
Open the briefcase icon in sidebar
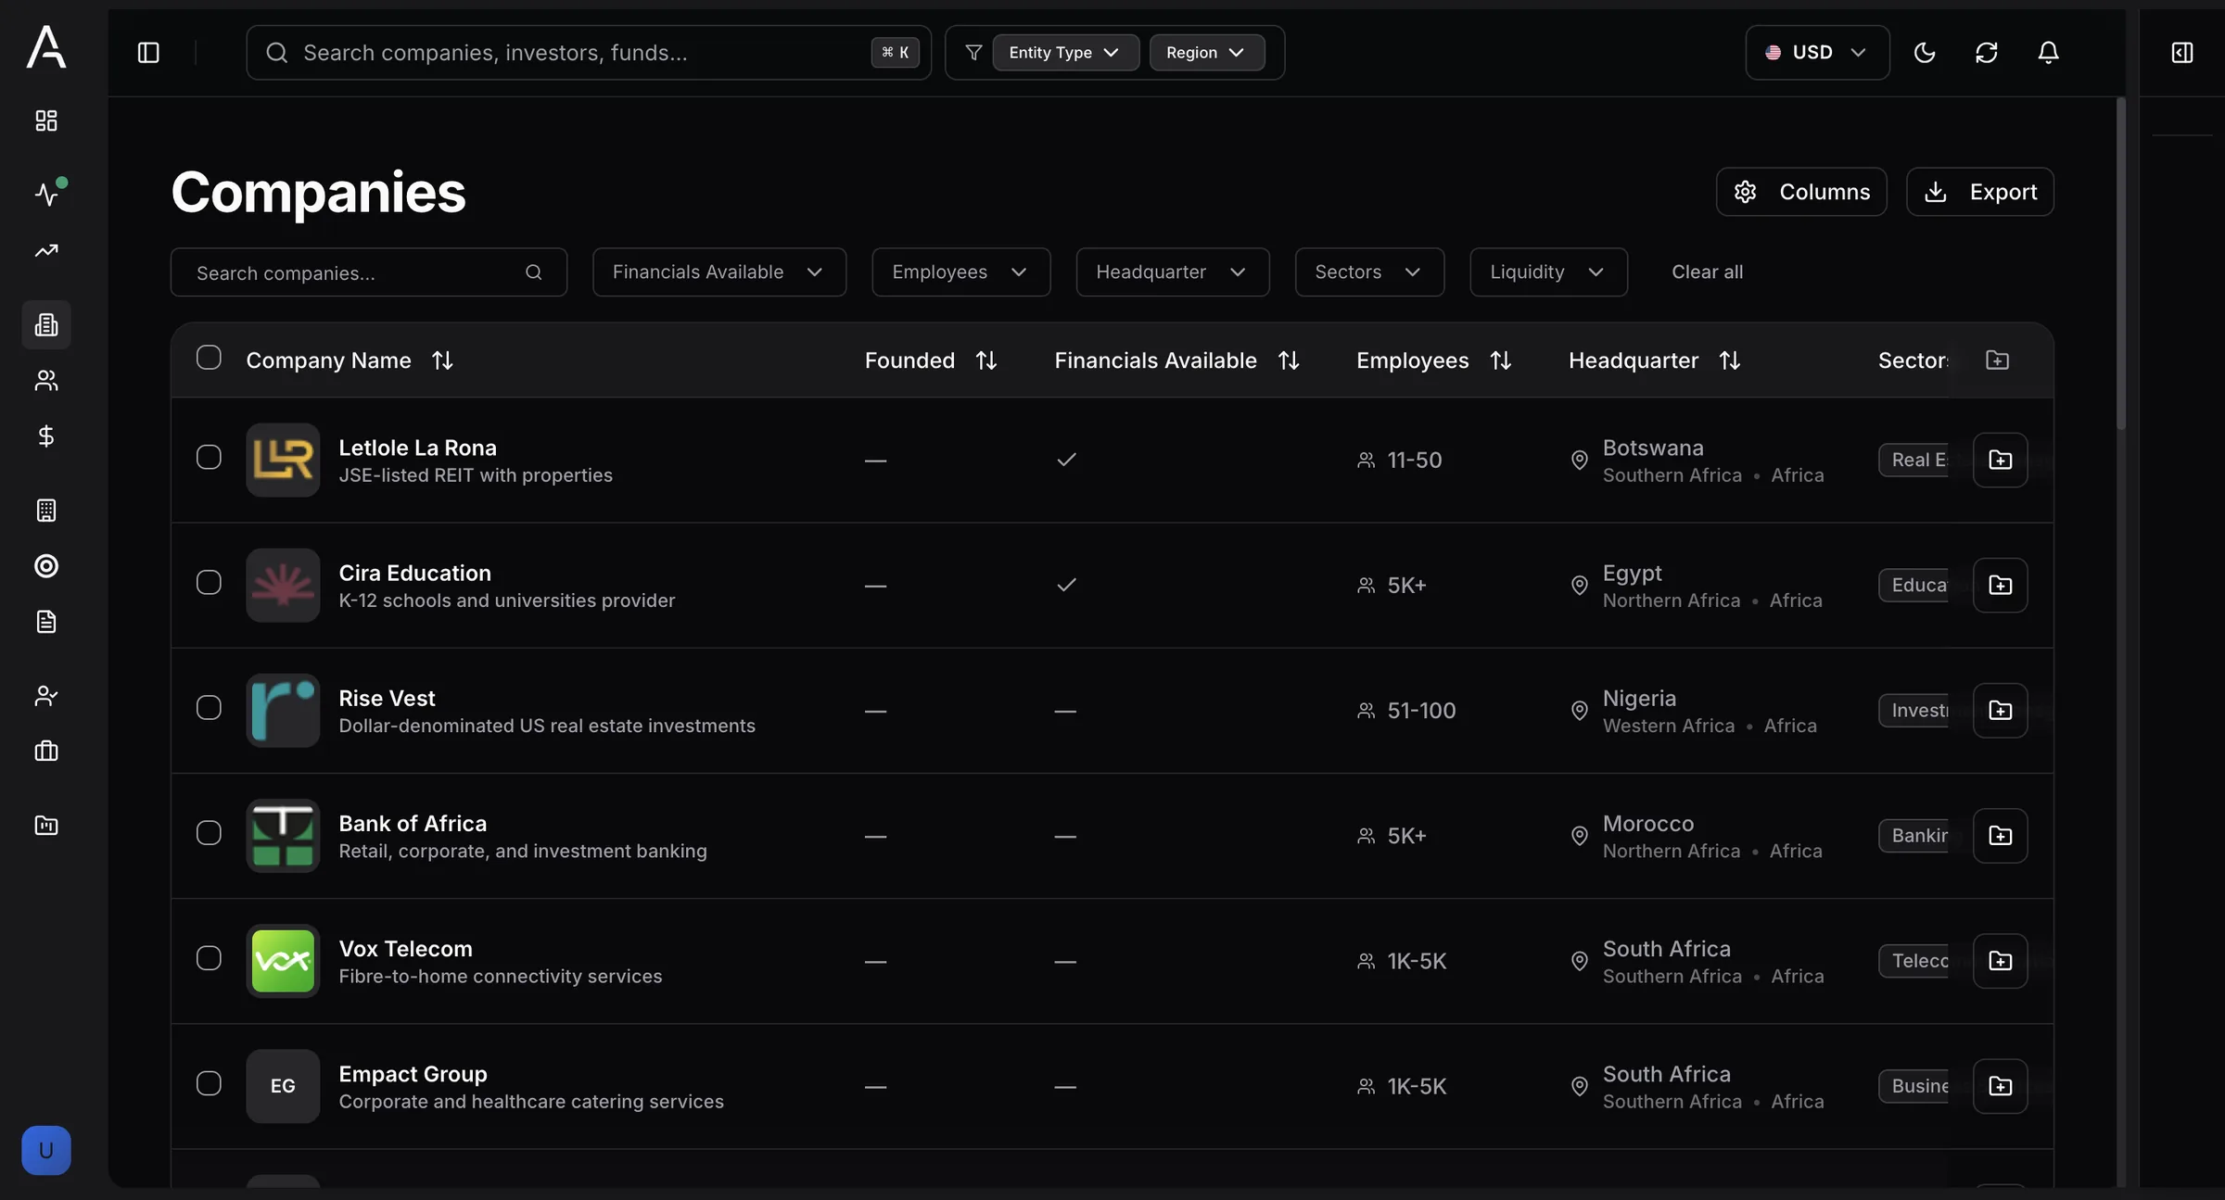tap(46, 751)
